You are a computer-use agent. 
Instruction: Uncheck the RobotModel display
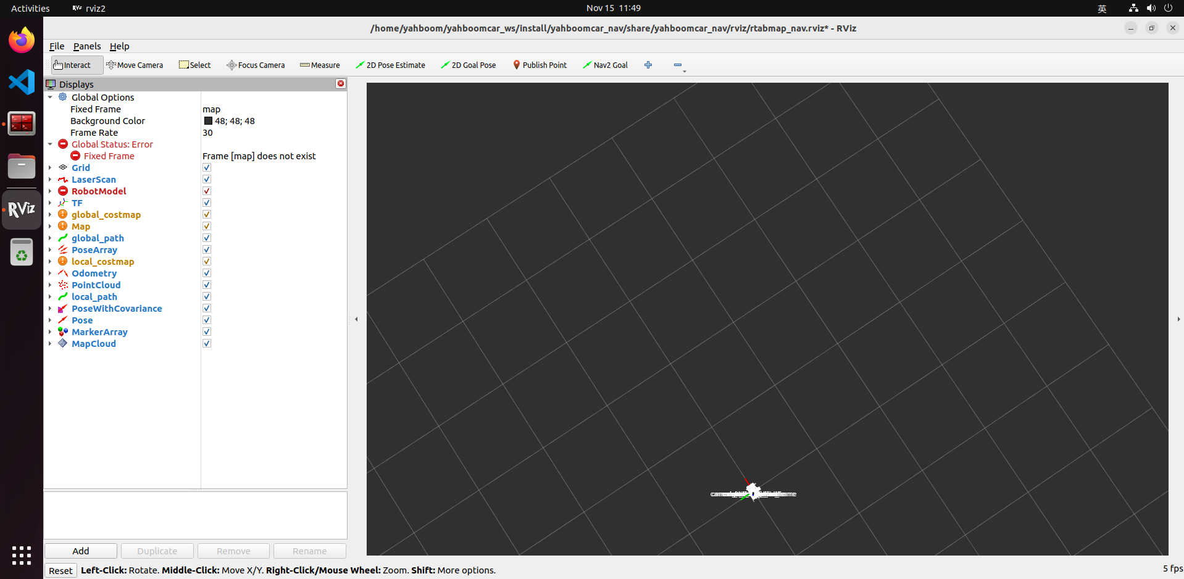tap(207, 191)
